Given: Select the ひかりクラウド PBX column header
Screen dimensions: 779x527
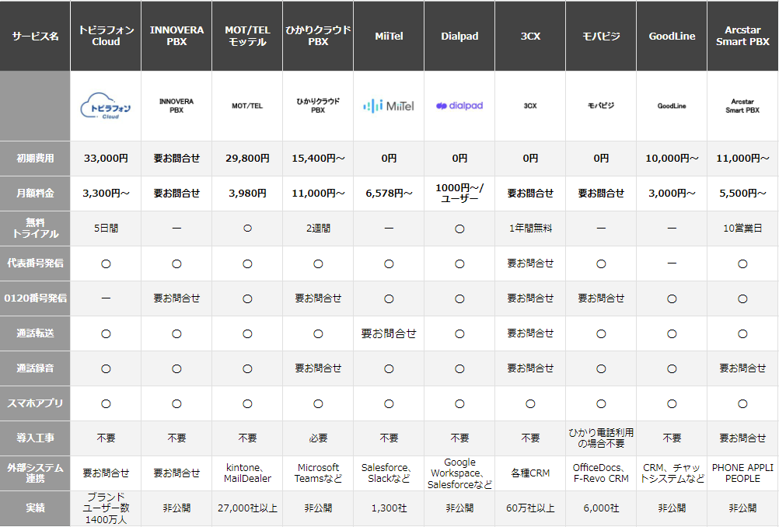Looking at the screenshot, I should pos(318,36).
